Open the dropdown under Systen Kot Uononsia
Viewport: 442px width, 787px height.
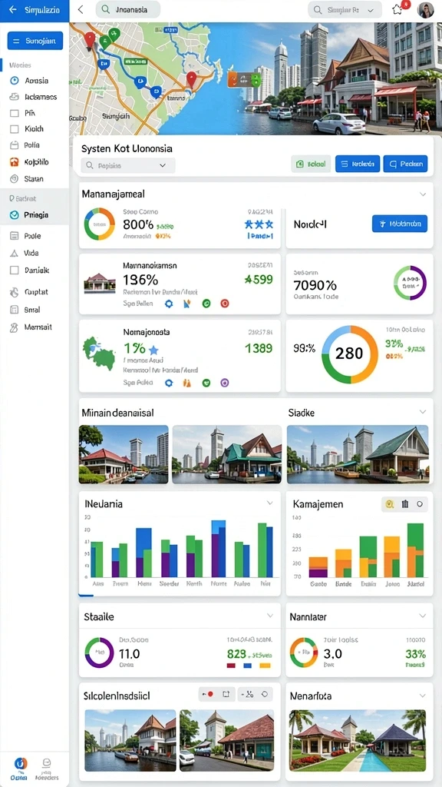[128, 165]
